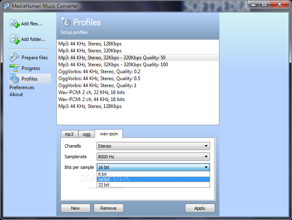Click the Remove button
This screenshot has width=292, height=220.
click(x=108, y=208)
